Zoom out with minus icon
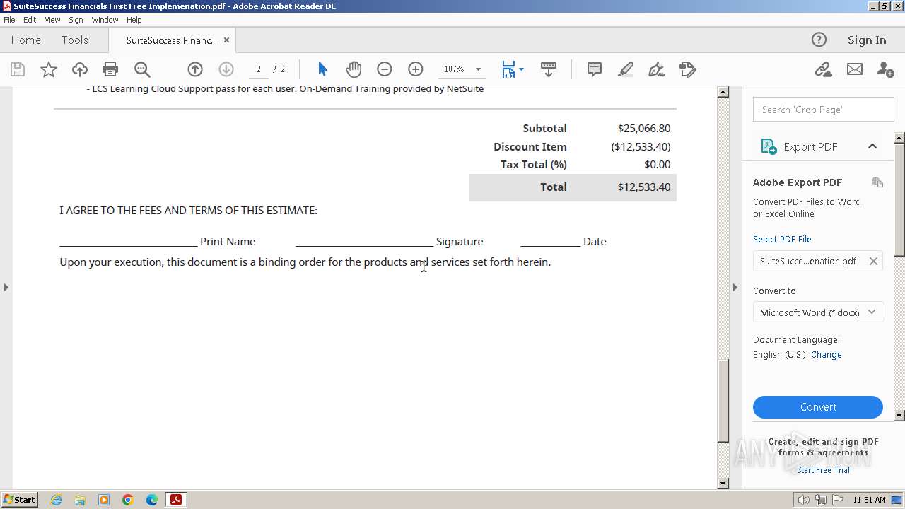Image resolution: width=905 pixels, height=509 pixels. coord(385,69)
